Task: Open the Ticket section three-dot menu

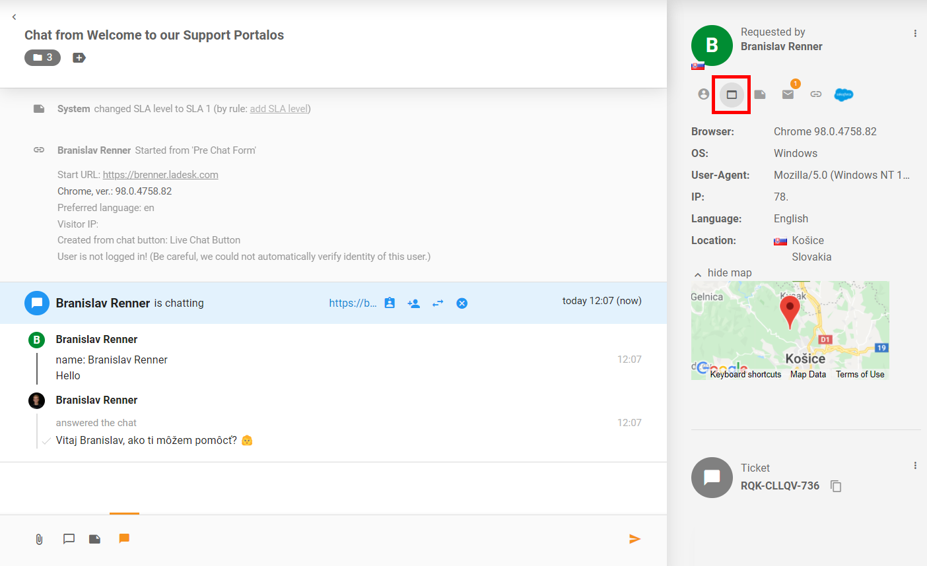Action: click(x=915, y=466)
